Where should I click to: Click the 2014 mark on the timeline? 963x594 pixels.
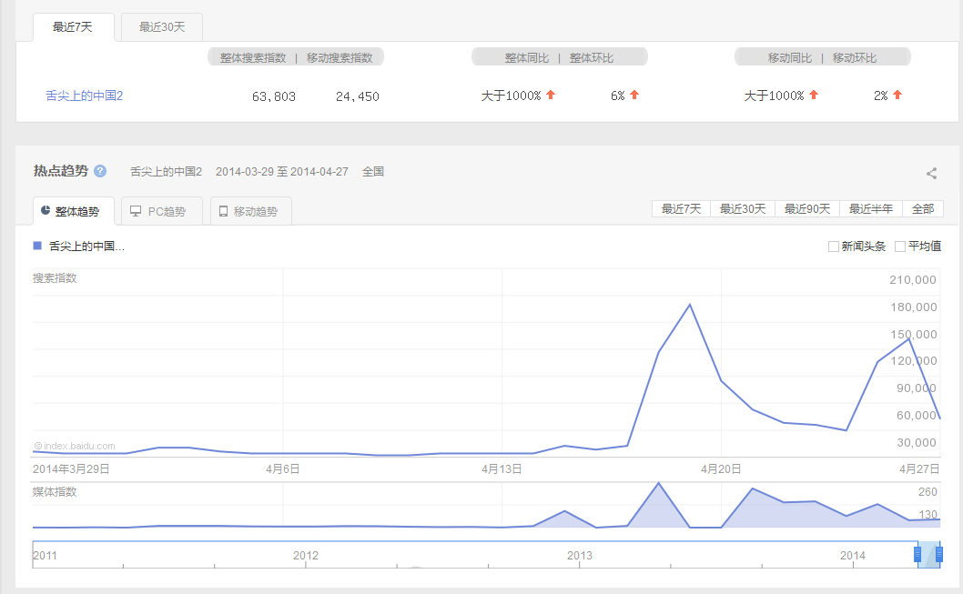click(853, 556)
